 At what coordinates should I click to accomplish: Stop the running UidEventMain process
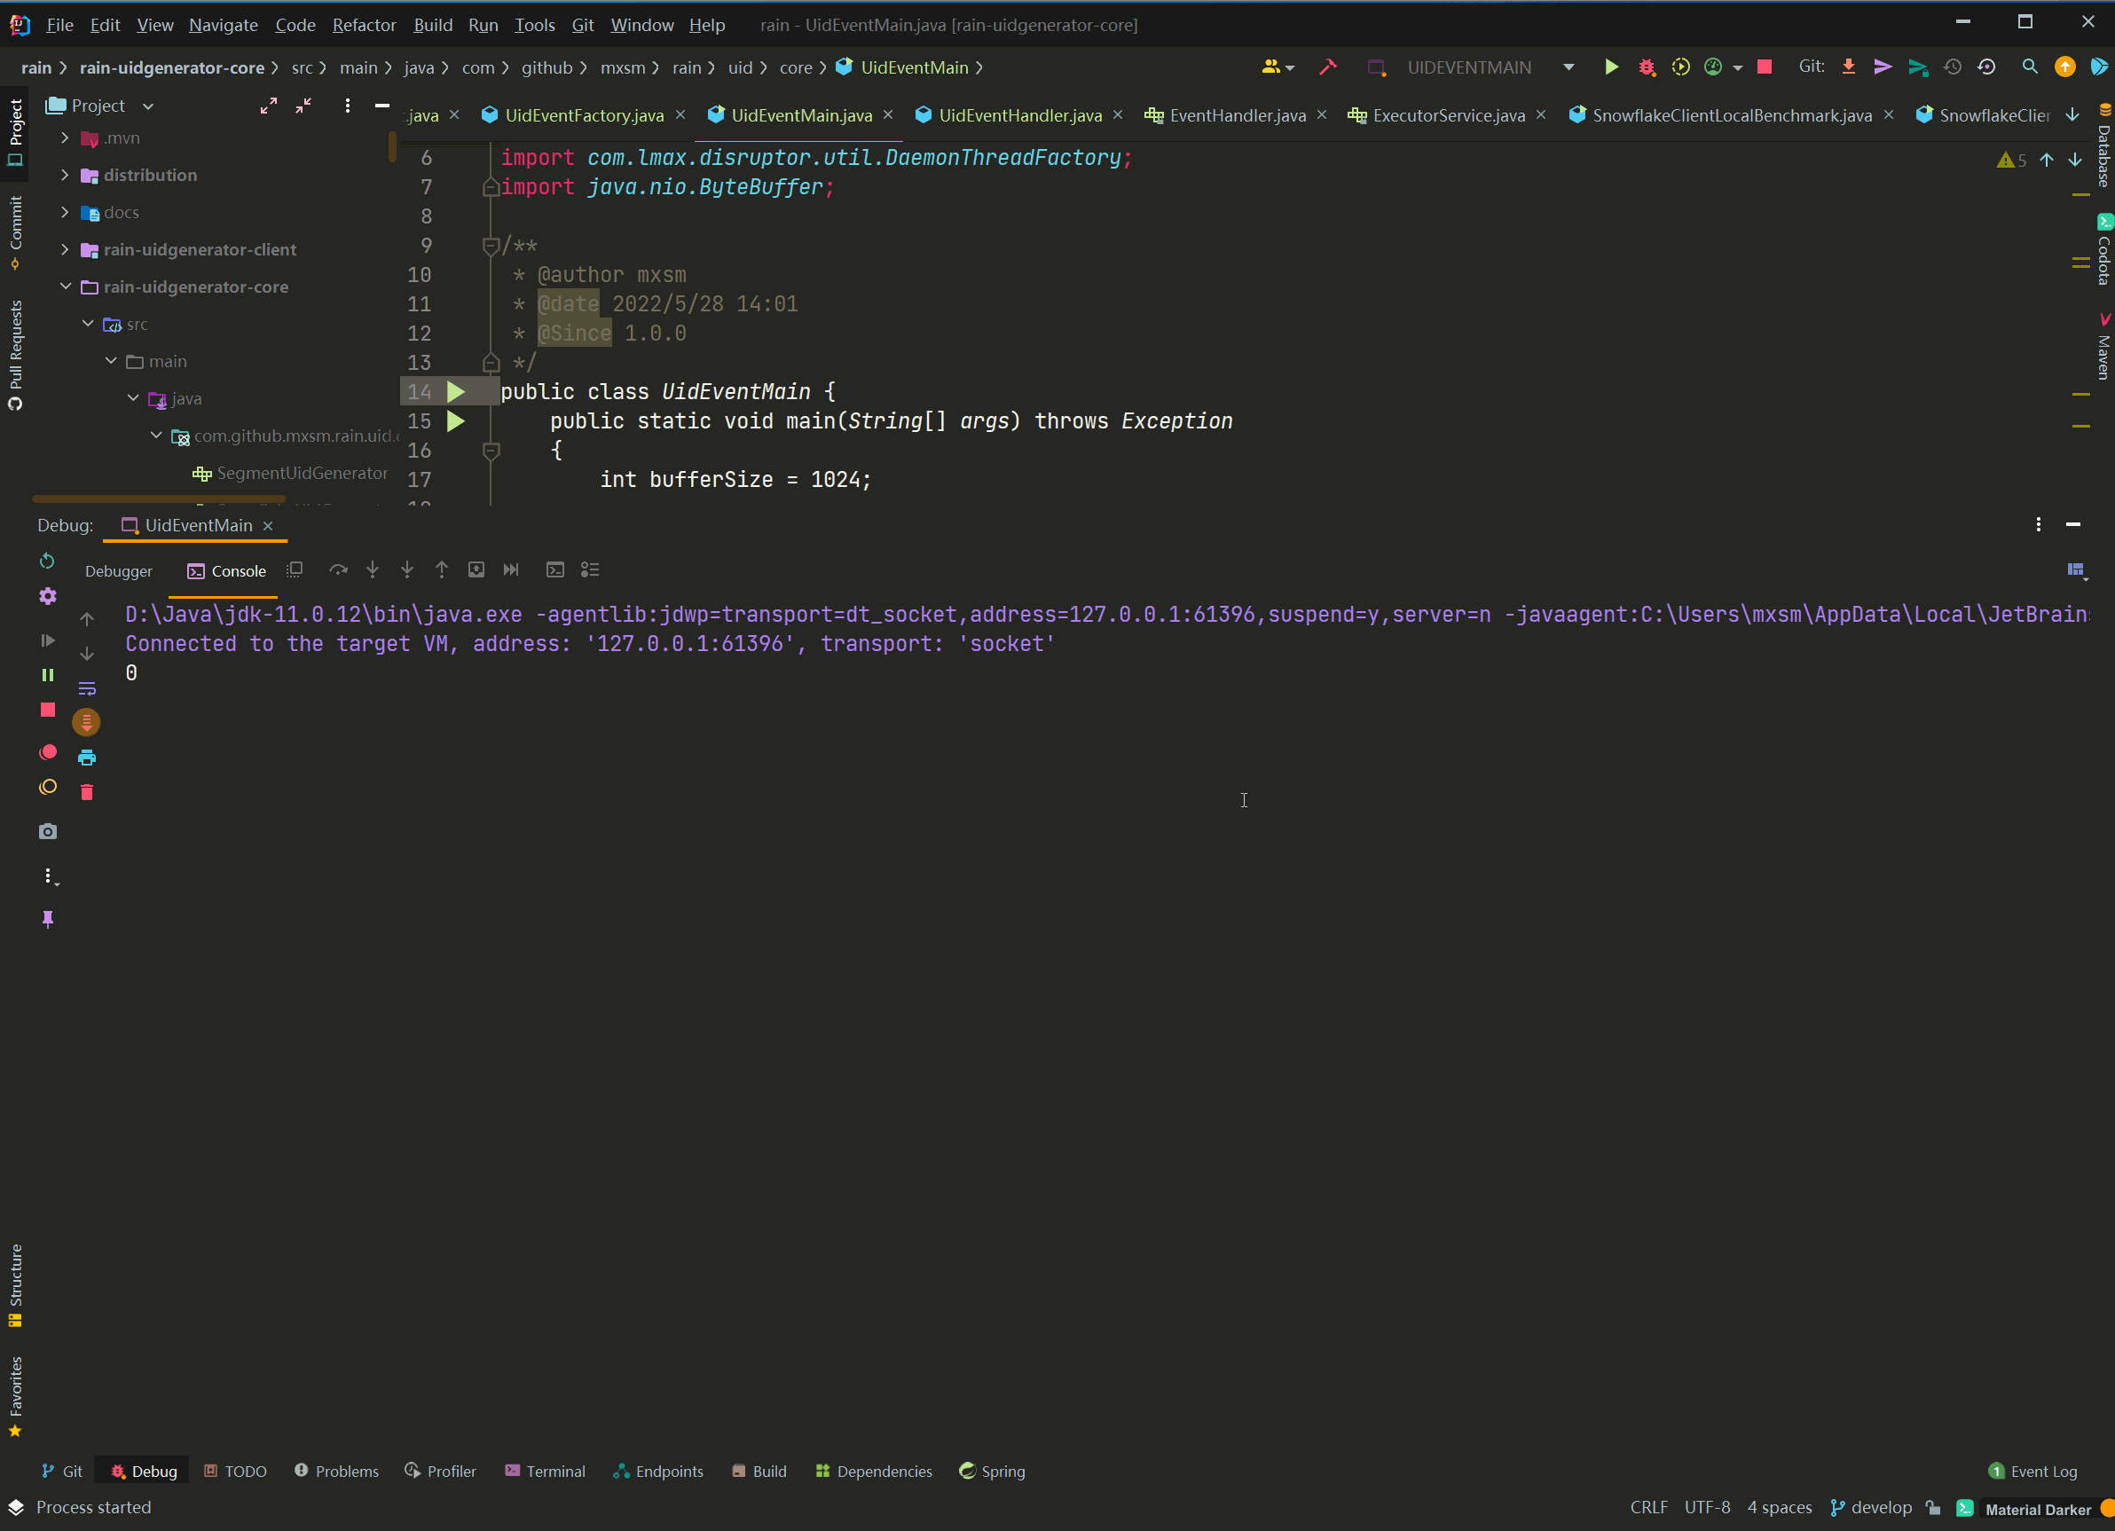(x=1765, y=67)
